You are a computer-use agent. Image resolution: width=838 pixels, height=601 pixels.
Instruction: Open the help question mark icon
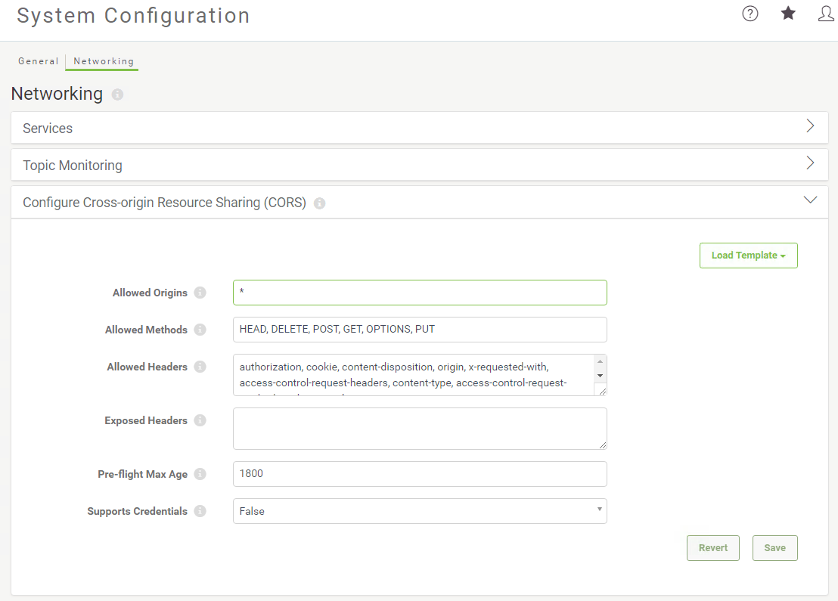pos(750,14)
